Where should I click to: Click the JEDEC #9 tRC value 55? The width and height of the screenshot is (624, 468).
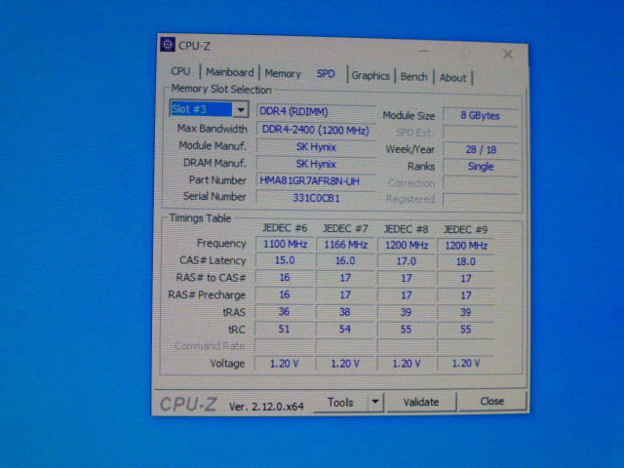466,330
